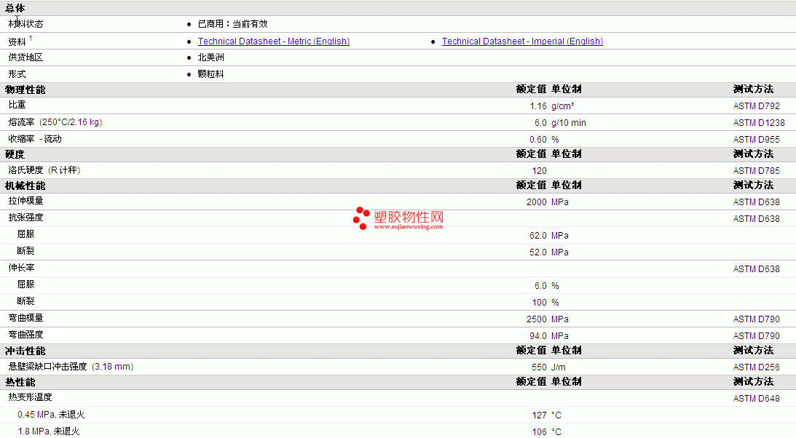Click the 0.45 MPa, 未退火 label
The height and width of the screenshot is (438, 796).
click(x=51, y=415)
